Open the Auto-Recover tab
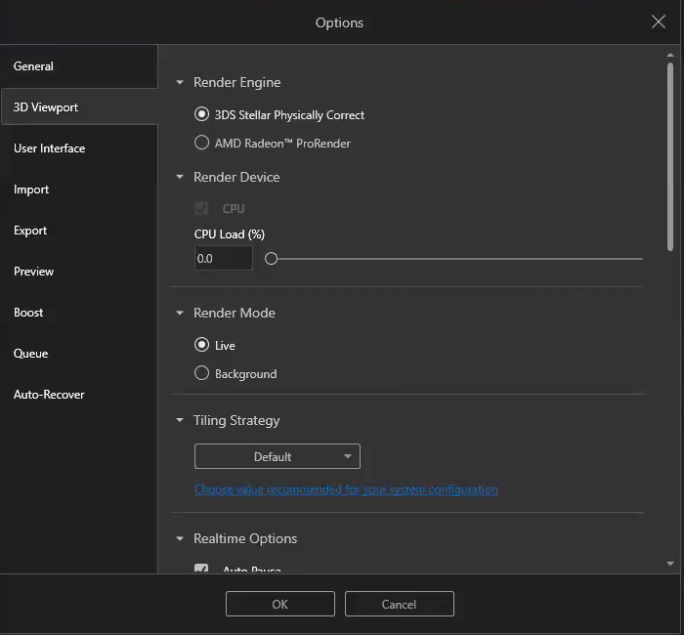 point(78,395)
